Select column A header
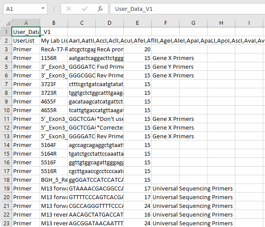 click(26, 23)
